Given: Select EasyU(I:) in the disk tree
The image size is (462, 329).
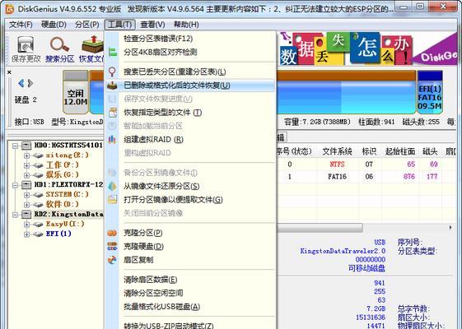Looking at the screenshot, I should point(65,224).
